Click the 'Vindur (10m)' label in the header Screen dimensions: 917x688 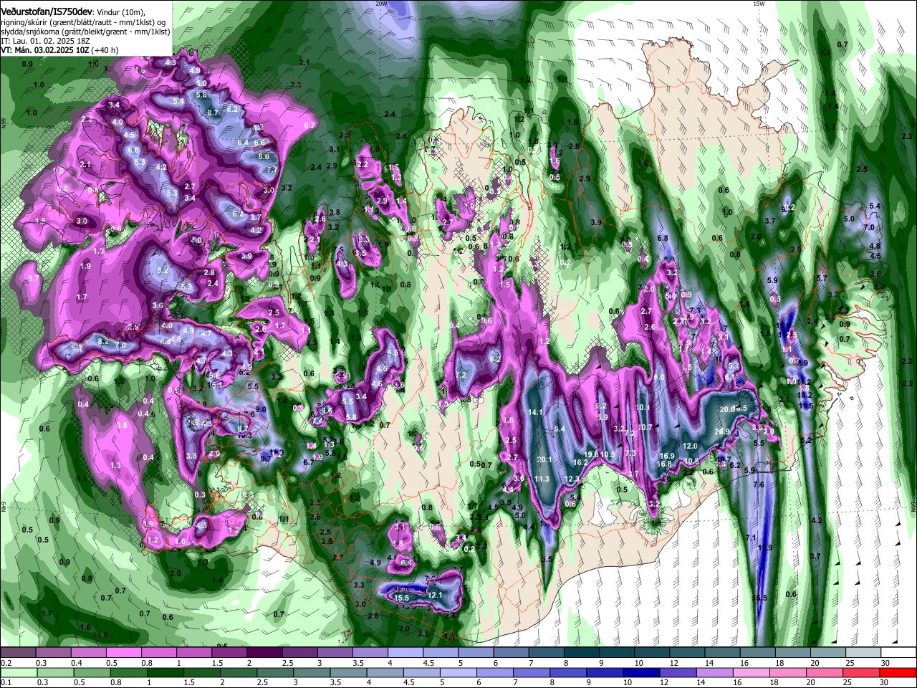(x=121, y=12)
